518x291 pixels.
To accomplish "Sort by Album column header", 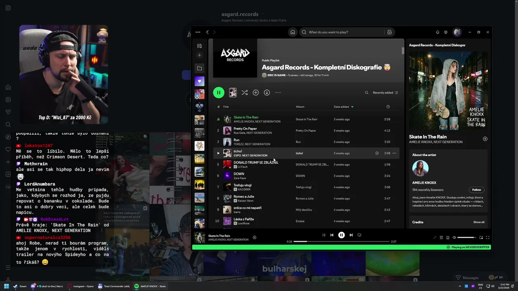I will point(300,107).
